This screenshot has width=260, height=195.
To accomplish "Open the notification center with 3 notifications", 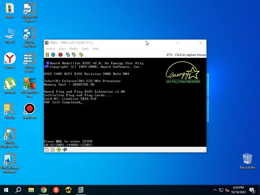I will click(252, 190).
